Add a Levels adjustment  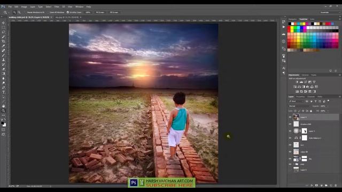[301, 82]
